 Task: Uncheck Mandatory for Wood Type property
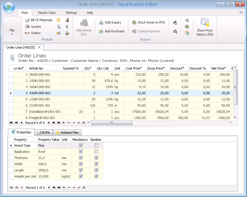coord(81,145)
